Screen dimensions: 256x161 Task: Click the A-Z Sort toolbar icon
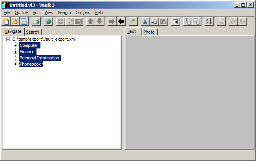(x=209, y=21)
